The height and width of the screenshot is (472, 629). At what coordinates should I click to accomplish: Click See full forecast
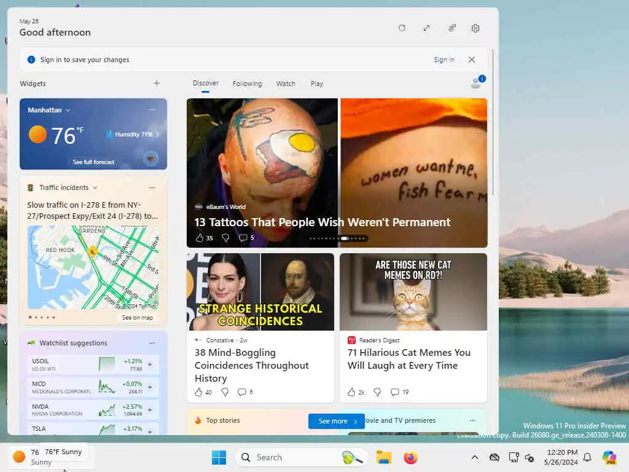pyautogui.click(x=93, y=162)
